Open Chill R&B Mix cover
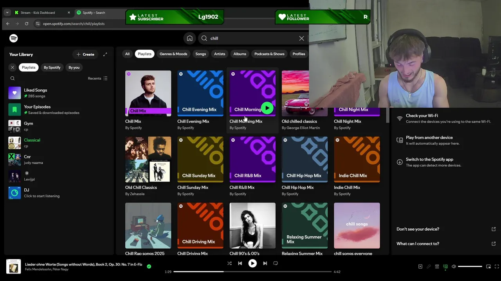 click(x=252, y=159)
